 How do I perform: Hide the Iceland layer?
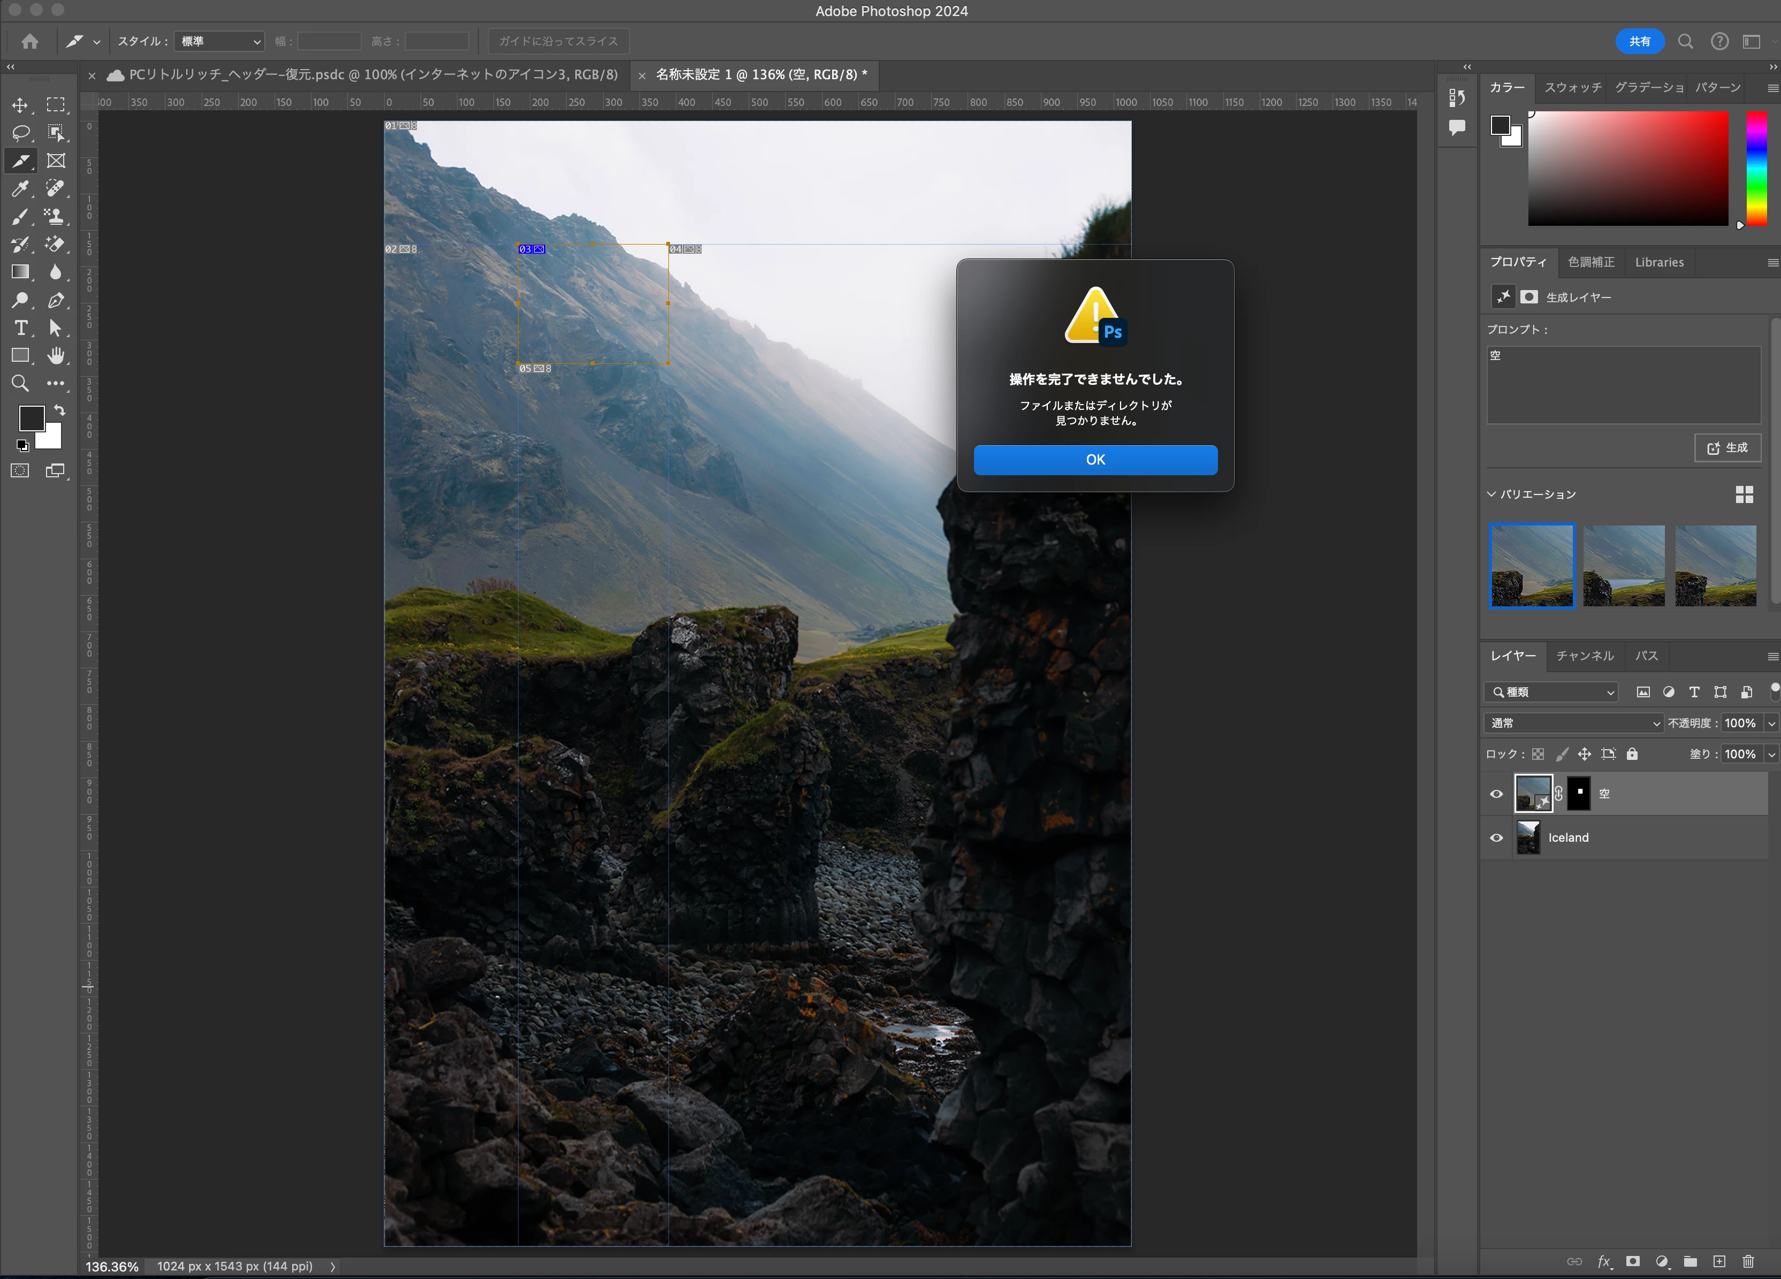click(1497, 838)
